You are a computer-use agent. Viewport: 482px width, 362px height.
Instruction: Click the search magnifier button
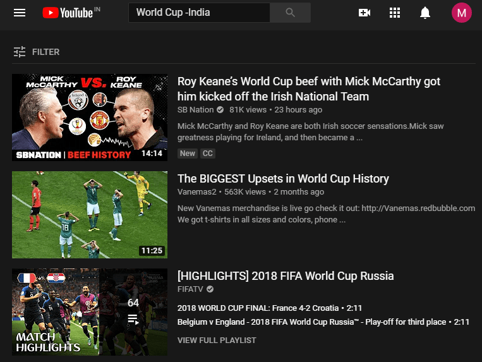tap(290, 13)
